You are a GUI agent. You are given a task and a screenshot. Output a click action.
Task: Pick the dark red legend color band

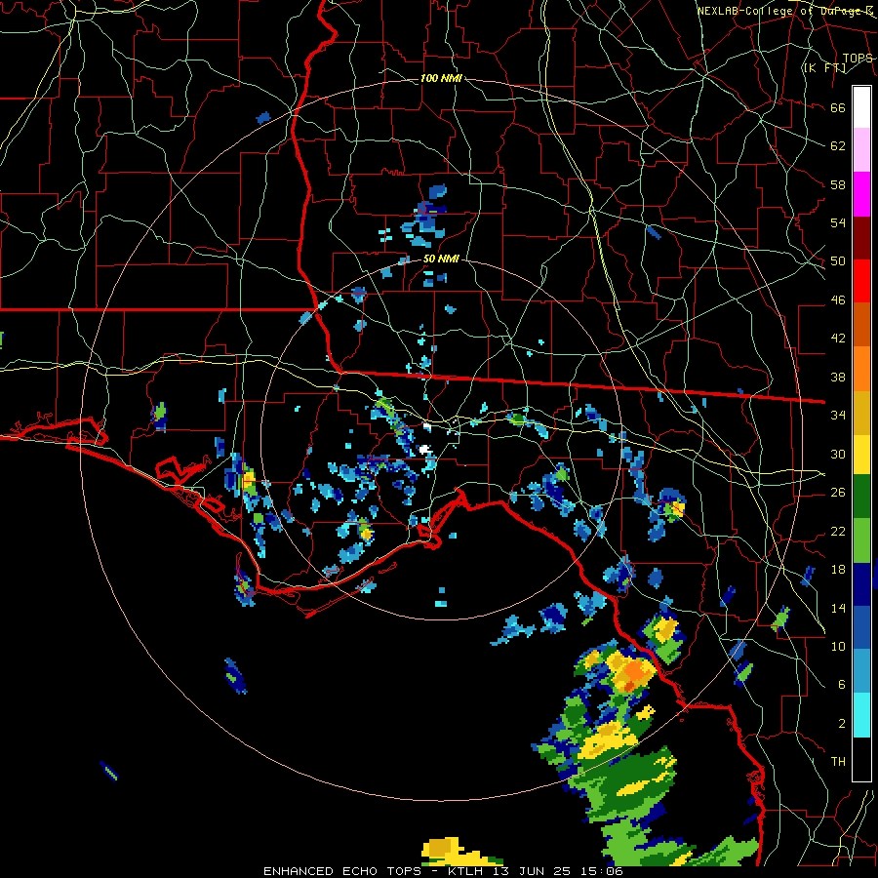click(x=861, y=237)
